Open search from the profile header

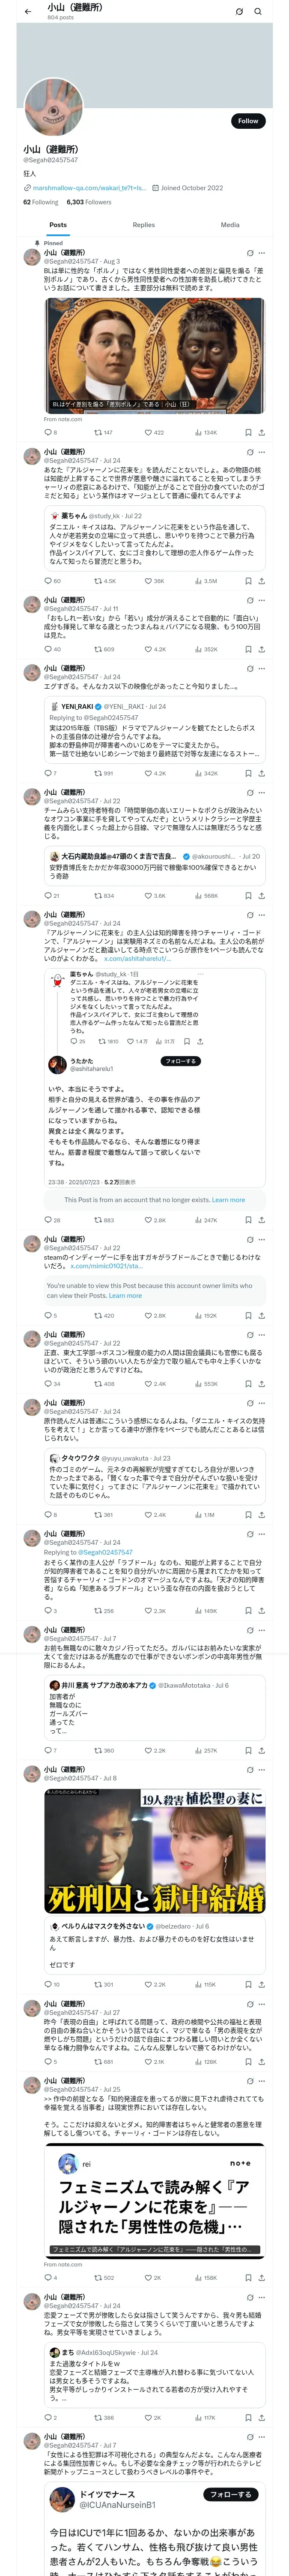coord(258,11)
